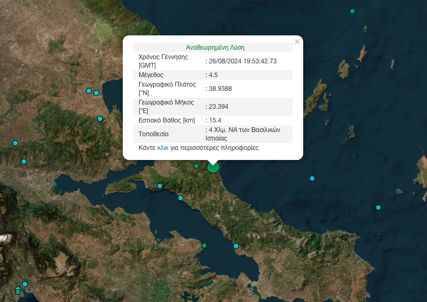Select cyan sea marker directly east of popup tip
Screen dimensions: 427x302
click(x=312, y=178)
